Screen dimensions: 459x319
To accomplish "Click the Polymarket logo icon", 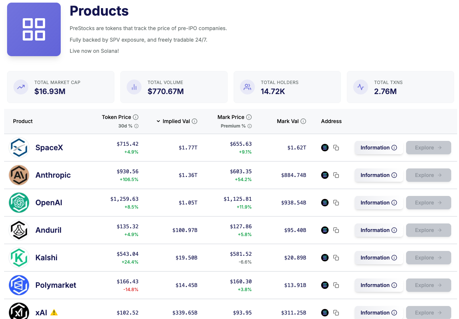I will (19, 285).
